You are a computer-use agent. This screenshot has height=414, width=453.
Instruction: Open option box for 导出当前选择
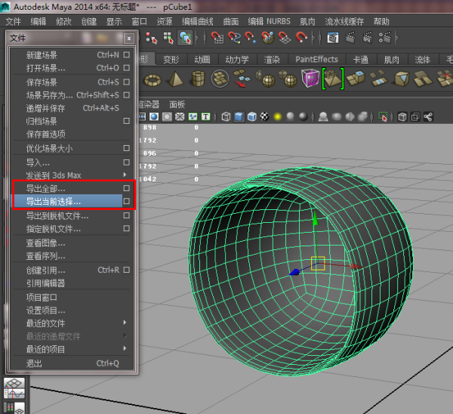(127, 202)
